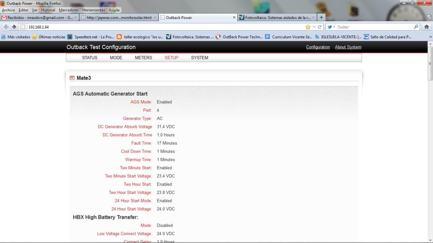This screenshot has width=433, height=243.
Task: Click the Generator Type value AC
Action: pyautogui.click(x=160, y=118)
